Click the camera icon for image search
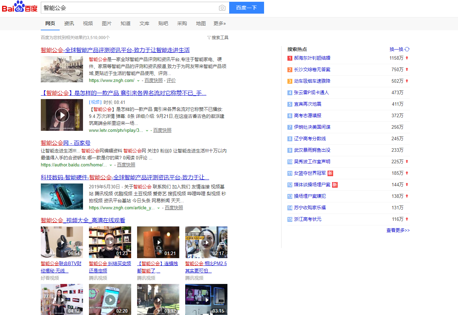The image size is (458, 315). 222,8
